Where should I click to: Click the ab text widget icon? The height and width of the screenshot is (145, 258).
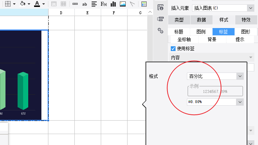pyautogui.click(x=85, y=4)
